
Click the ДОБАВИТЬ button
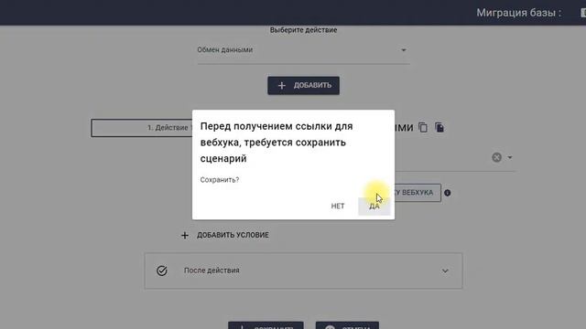coord(303,85)
